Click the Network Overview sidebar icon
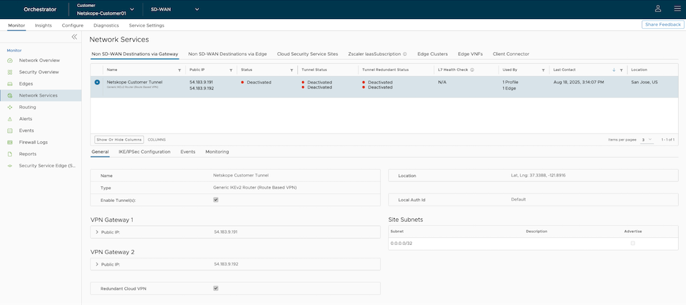 (x=11, y=61)
